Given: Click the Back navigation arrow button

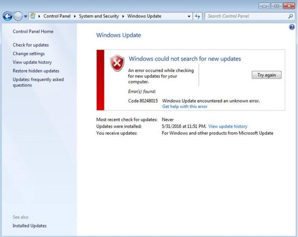Looking at the screenshot, I should click(8, 16).
